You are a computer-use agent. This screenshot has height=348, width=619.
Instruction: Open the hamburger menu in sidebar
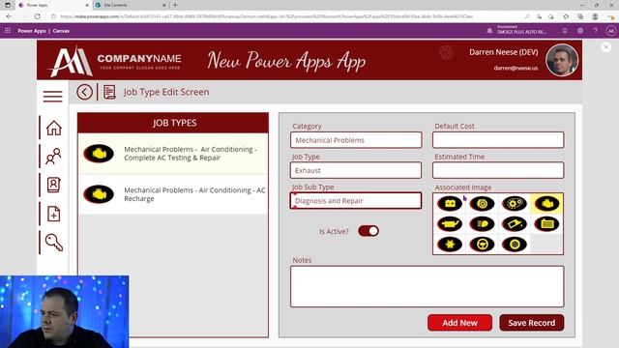coord(52,97)
